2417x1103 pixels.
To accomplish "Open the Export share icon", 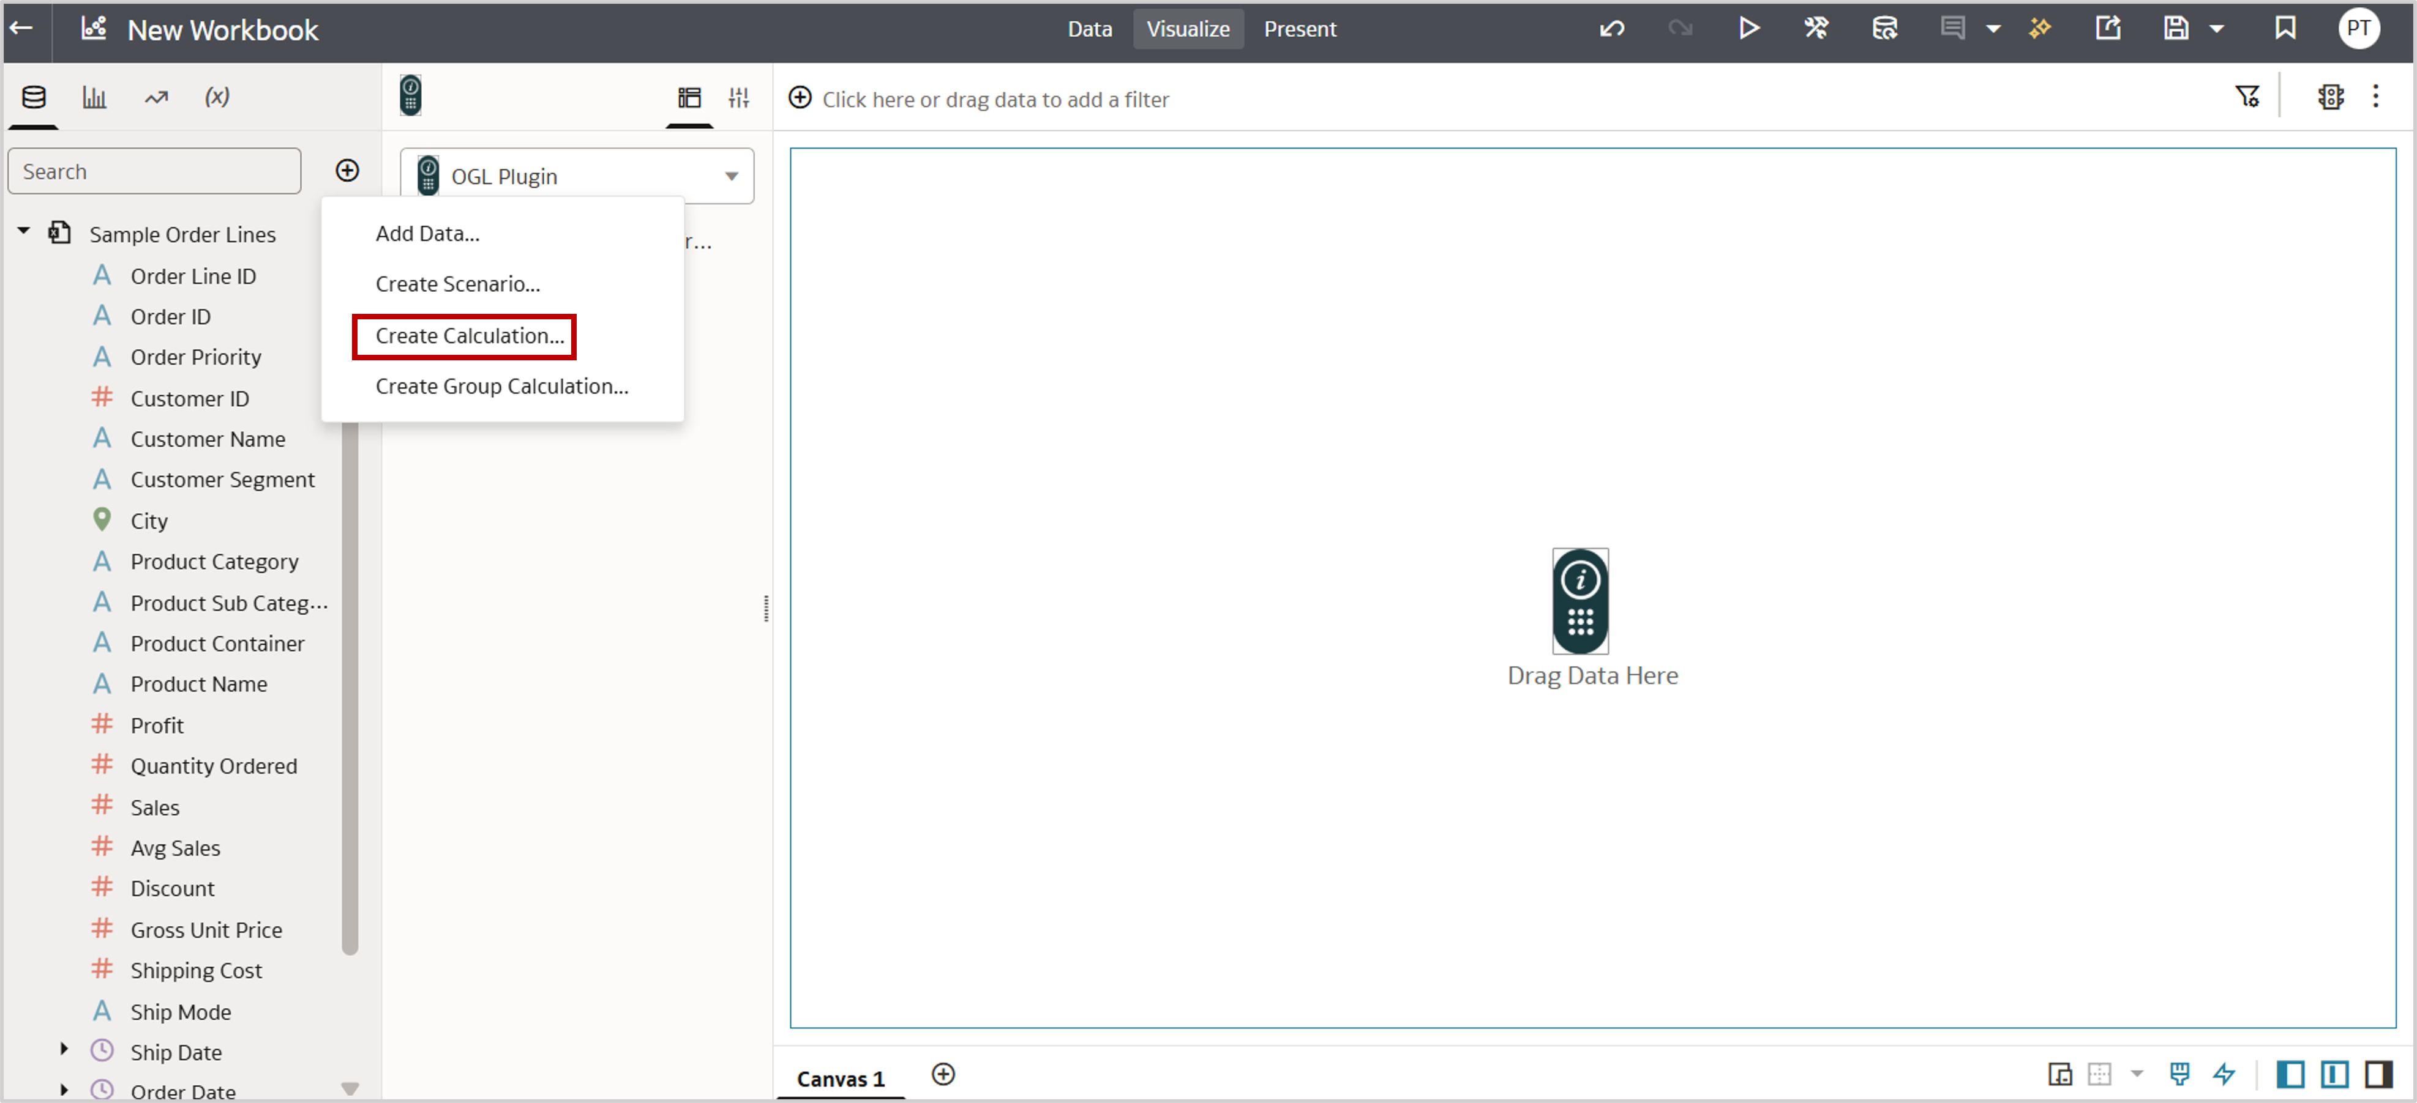I will (2107, 29).
